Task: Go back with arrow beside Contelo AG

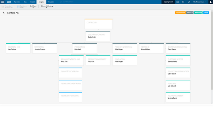Action: tap(4, 13)
